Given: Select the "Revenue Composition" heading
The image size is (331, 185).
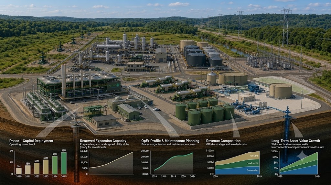Looking at the screenshot, I should coord(223,141).
